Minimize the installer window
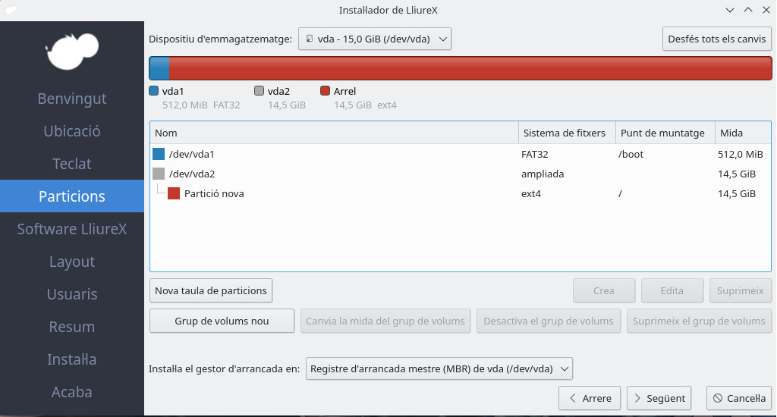This screenshot has height=417, width=777. tap(729, 10)
